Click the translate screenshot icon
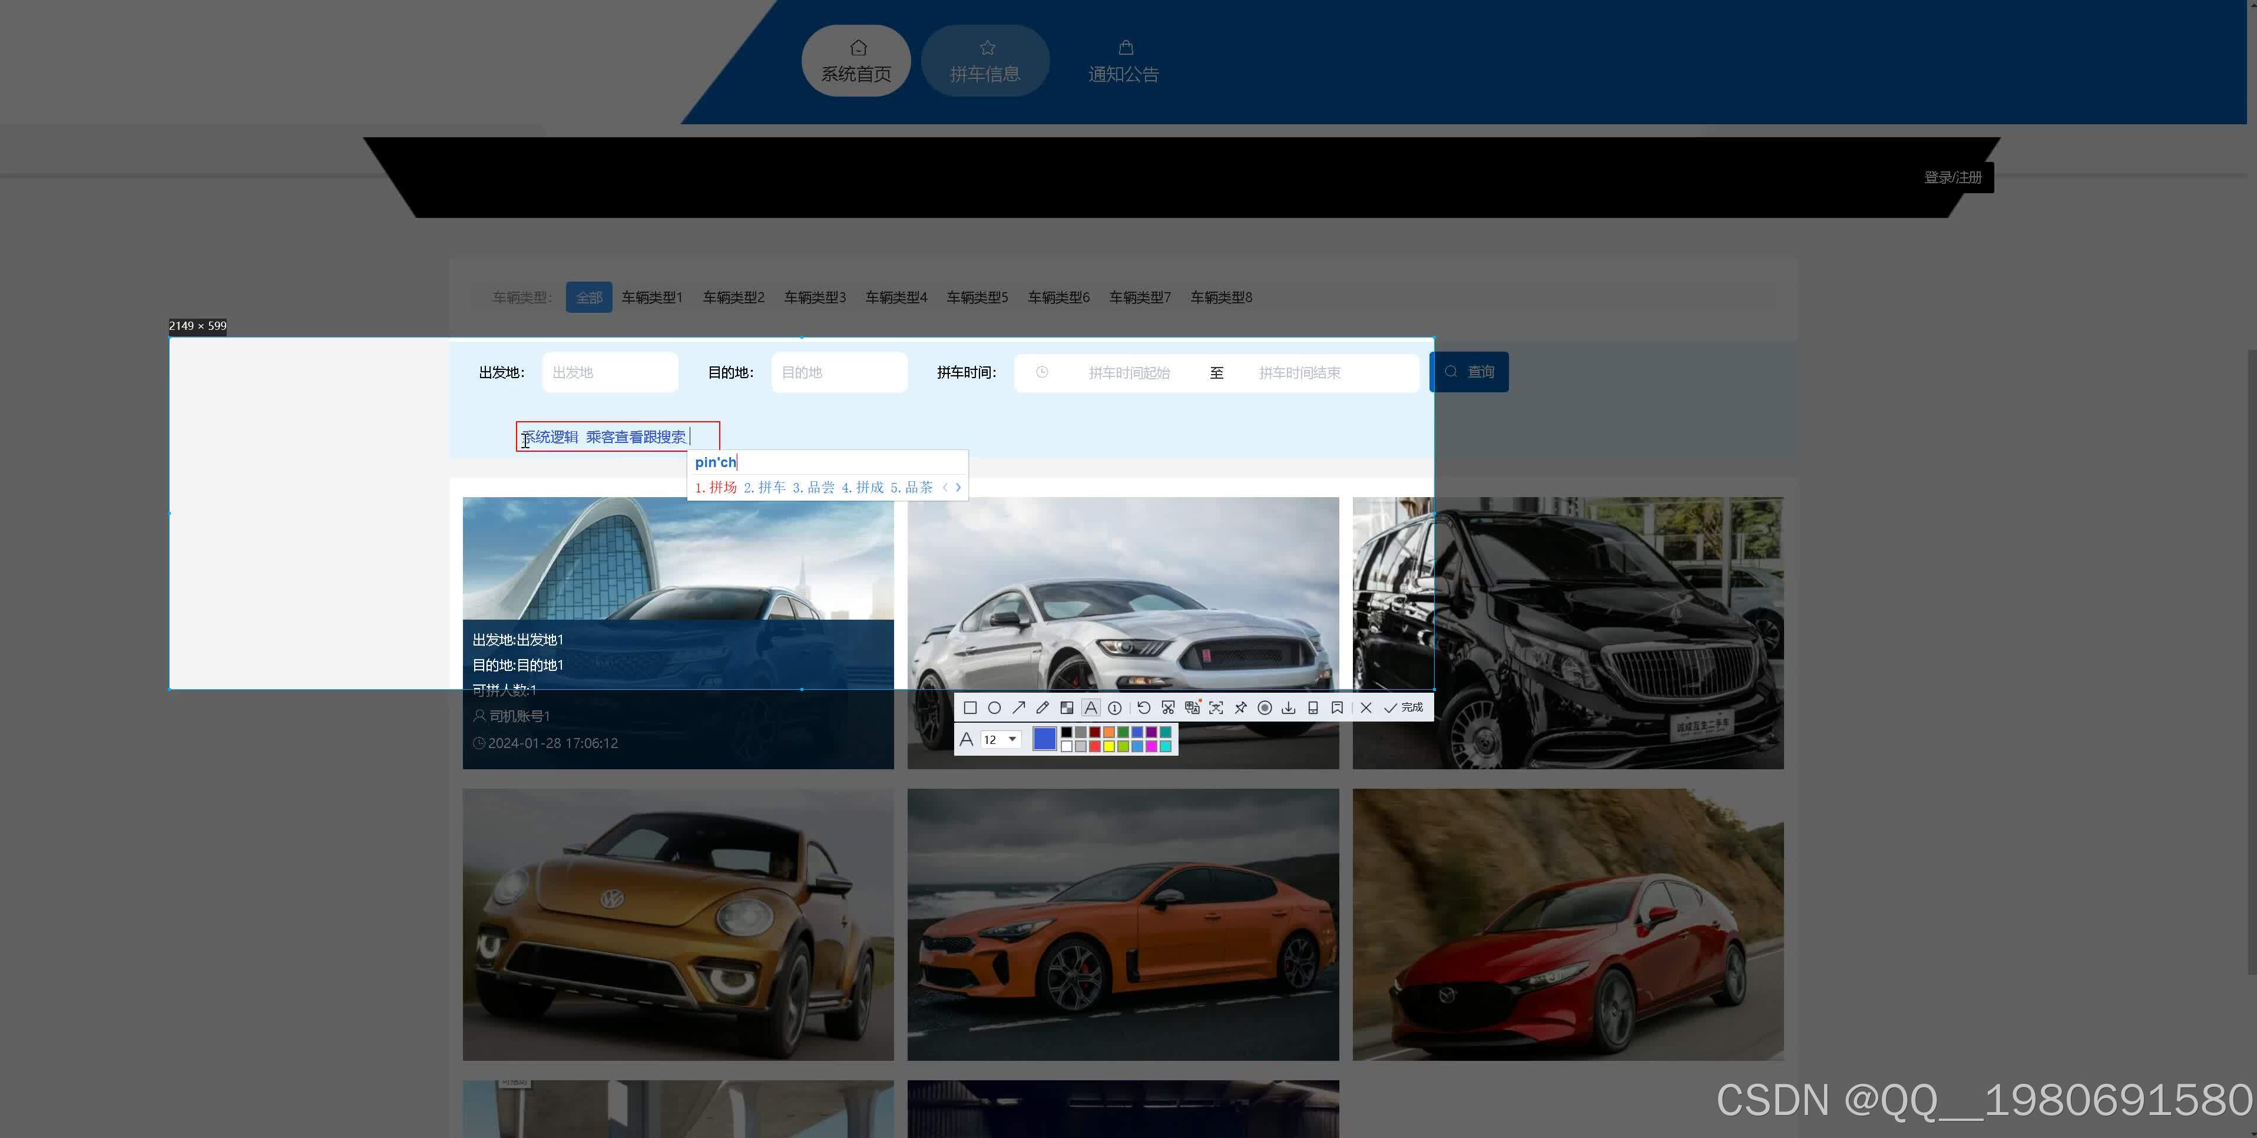The width and height of the screenshot is (2257, 1138). 1192,708
